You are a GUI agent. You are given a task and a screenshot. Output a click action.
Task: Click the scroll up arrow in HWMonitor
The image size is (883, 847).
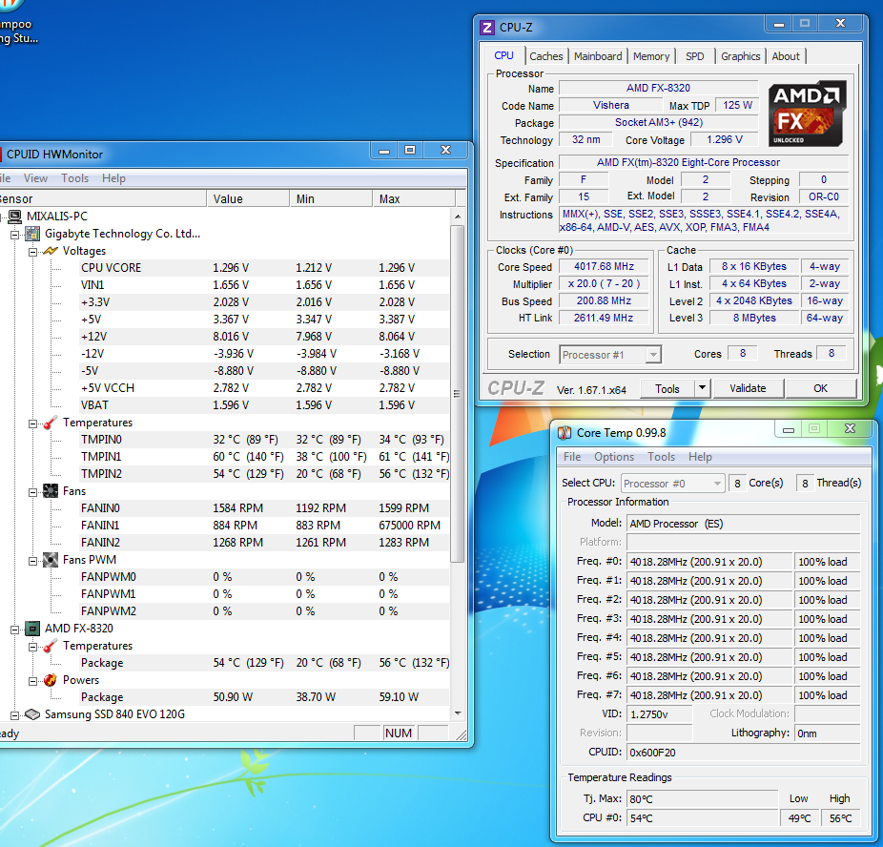coord(458,217)
